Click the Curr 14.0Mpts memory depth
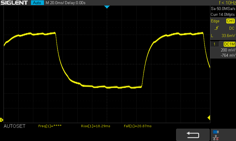The image size is (236, 141). point(223,14)
